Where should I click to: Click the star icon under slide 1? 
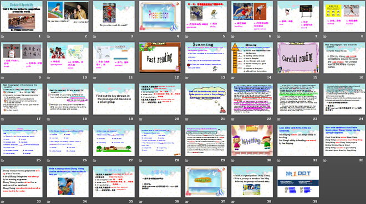pyautogui.click(x=3, y=36)
